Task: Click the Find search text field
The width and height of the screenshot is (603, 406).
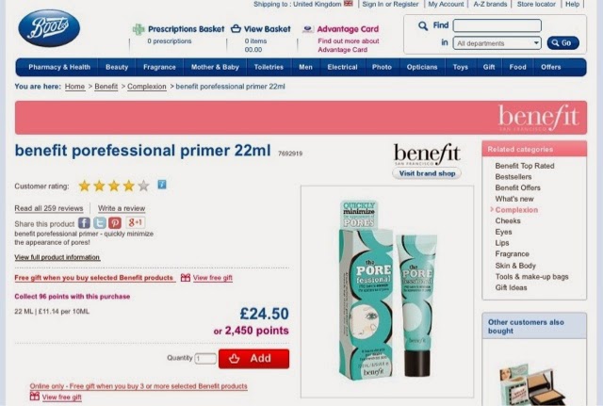Action: (x=497, y=25)
